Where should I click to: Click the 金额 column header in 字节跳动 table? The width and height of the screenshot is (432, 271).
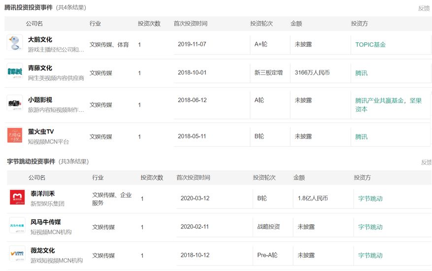tap(299, 177)
